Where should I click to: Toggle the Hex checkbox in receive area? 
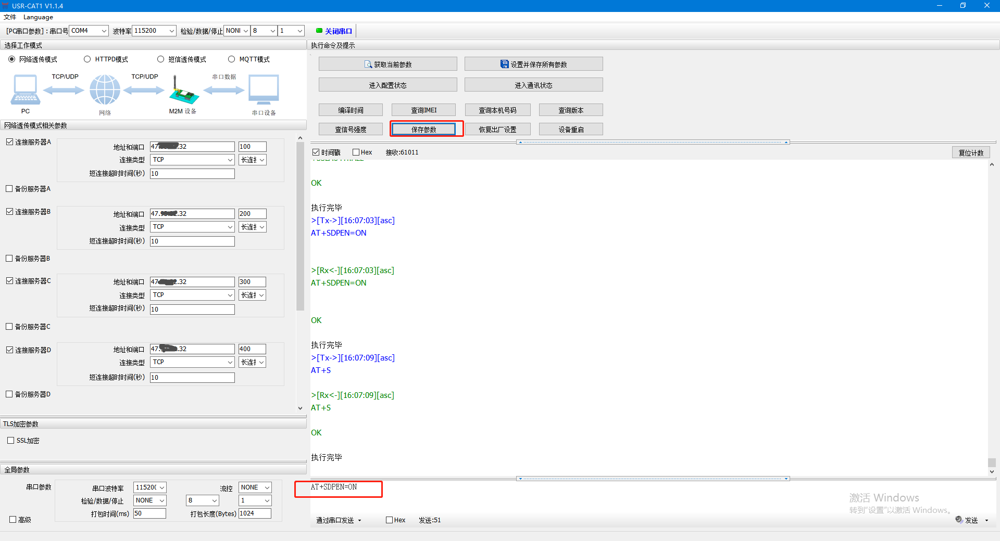[356, 152]
